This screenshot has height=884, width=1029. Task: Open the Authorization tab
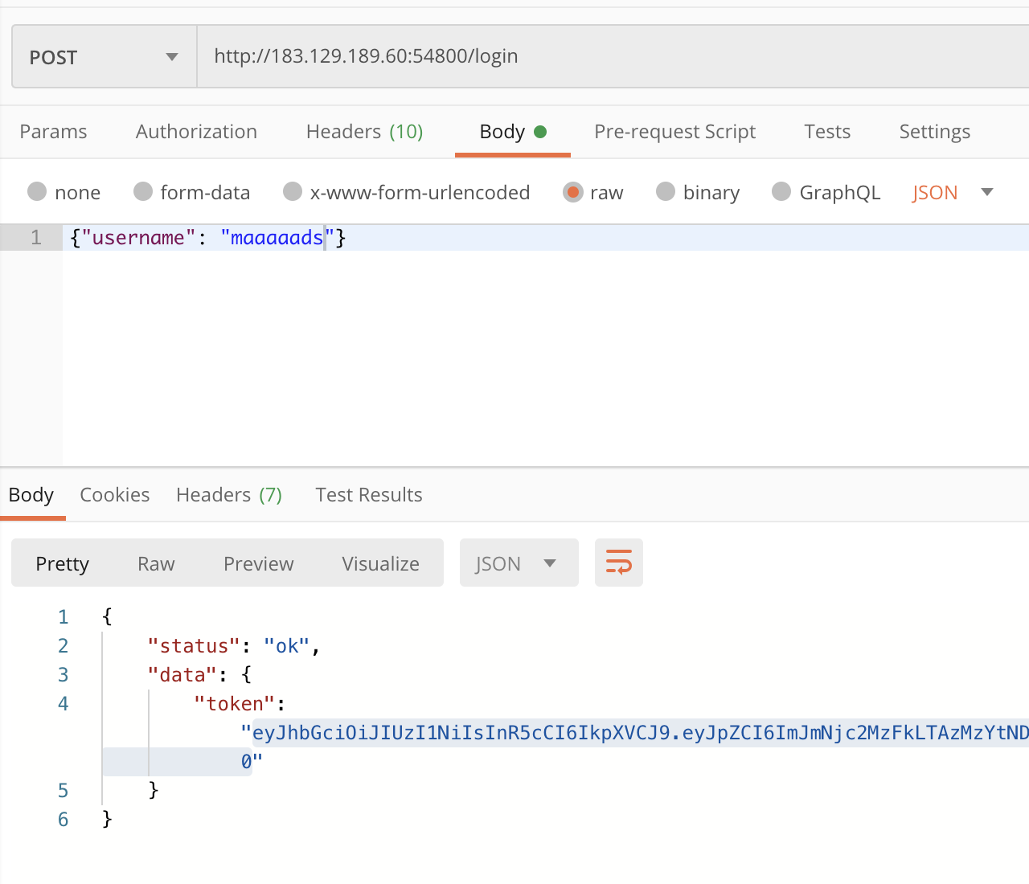pyautogui.click(x=196, y=132)
